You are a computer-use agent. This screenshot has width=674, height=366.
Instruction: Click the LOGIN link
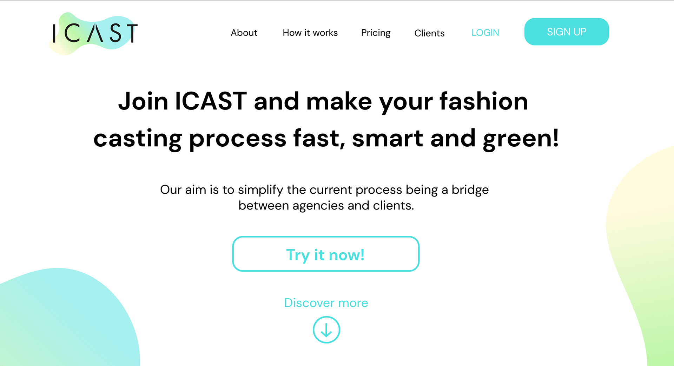click(x=485, y=33)
